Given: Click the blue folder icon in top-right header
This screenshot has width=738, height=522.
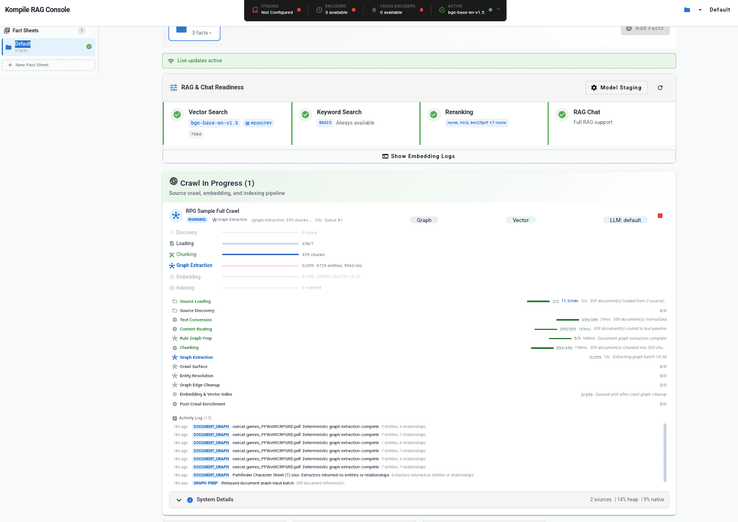Looking at the screenshot, I should (687, 10).
